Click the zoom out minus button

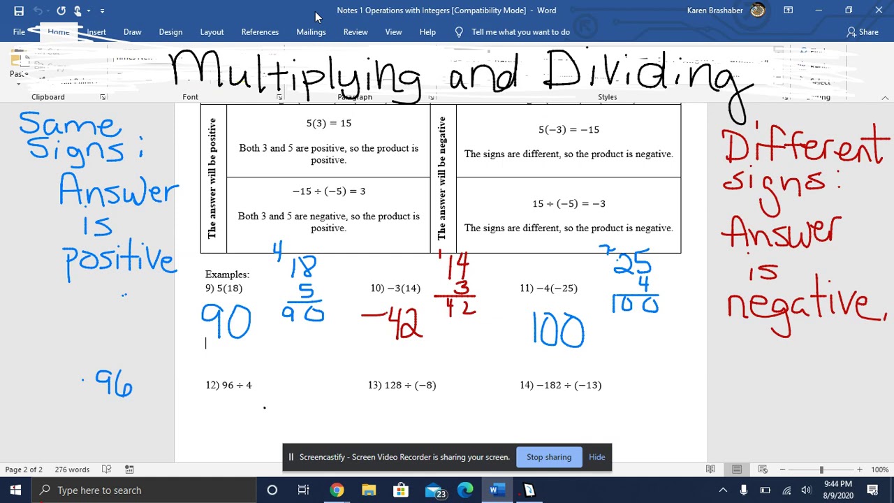783,470
